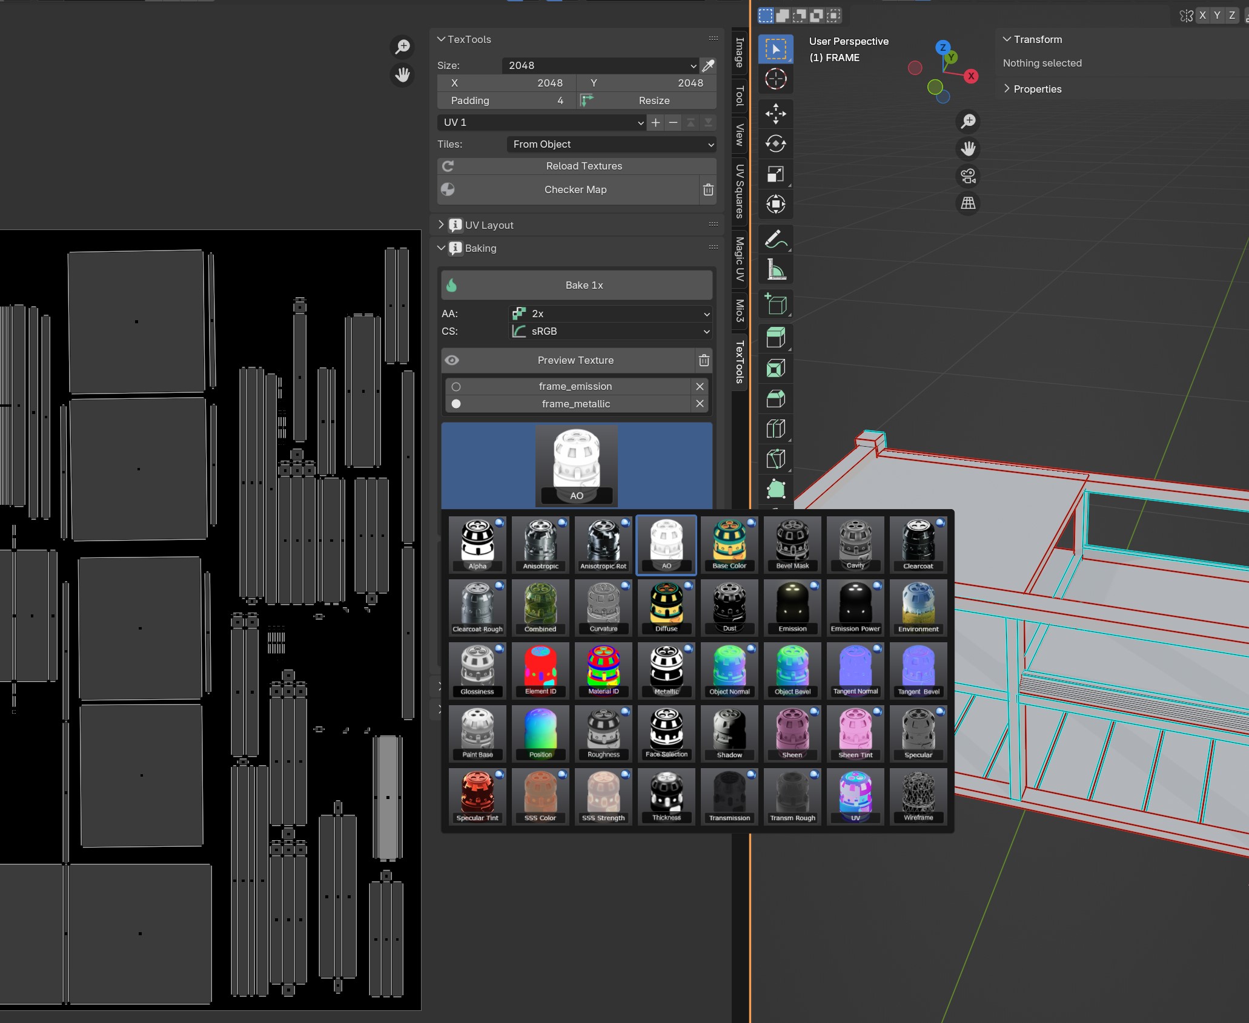Add a new UV channel with plus
This screenshot has height=1023, width=1249.
pos(655,122)
